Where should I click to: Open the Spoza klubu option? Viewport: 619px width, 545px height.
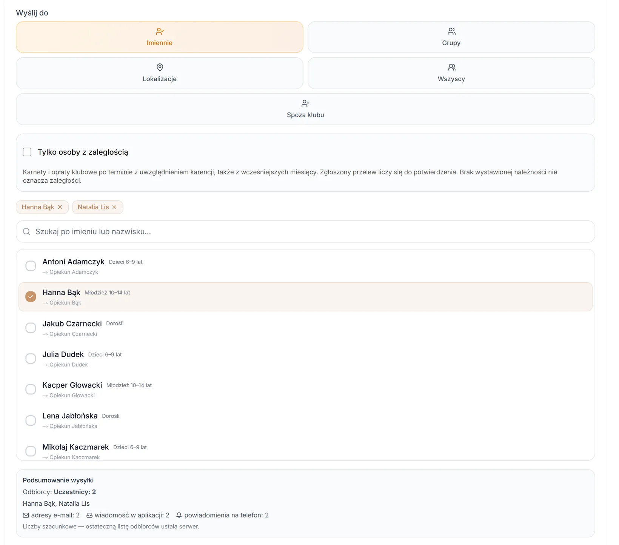click(x=305, y=109)
